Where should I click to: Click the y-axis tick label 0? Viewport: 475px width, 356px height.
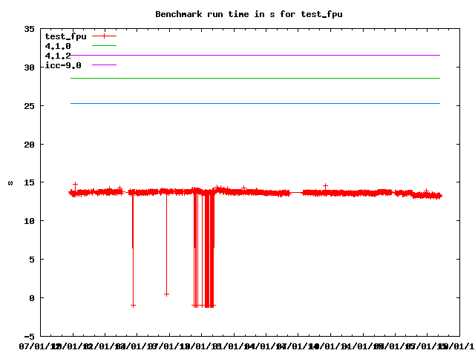pos(32,298)
